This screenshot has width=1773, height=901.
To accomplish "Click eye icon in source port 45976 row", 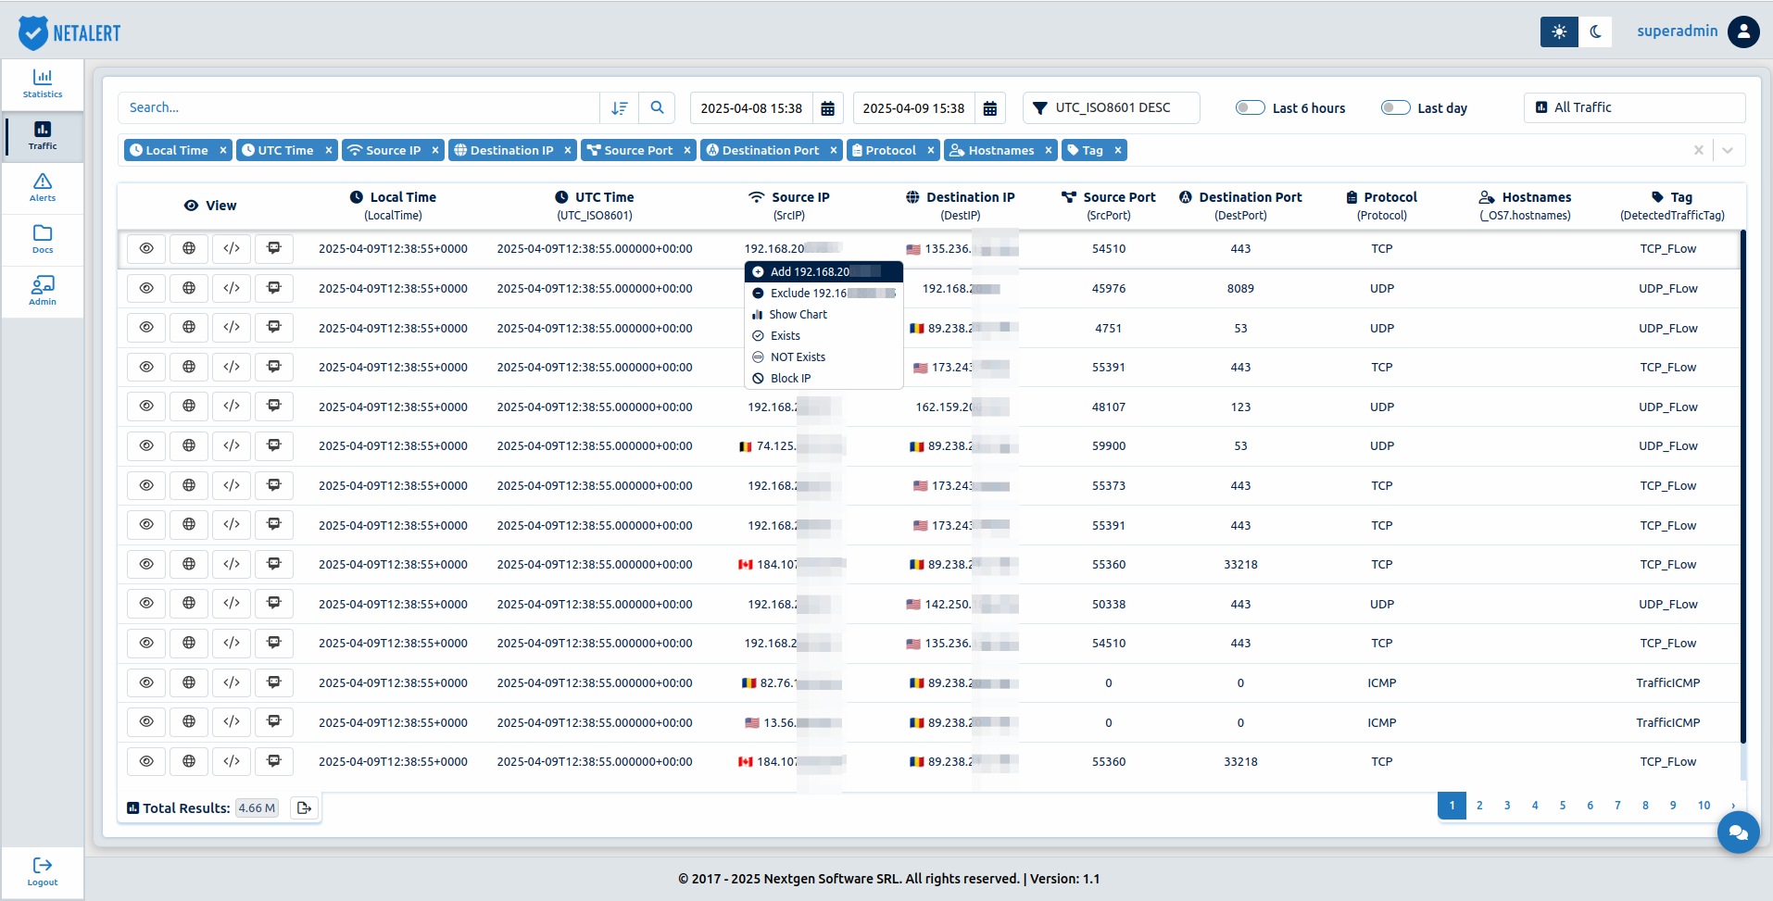I will (146, 288).
